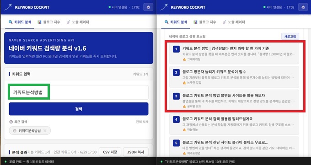This screenshot has width=311, height=165.
Task: Click 네이버 키워드 검색량 분석 v1.6 title
Action: [48, 48]
